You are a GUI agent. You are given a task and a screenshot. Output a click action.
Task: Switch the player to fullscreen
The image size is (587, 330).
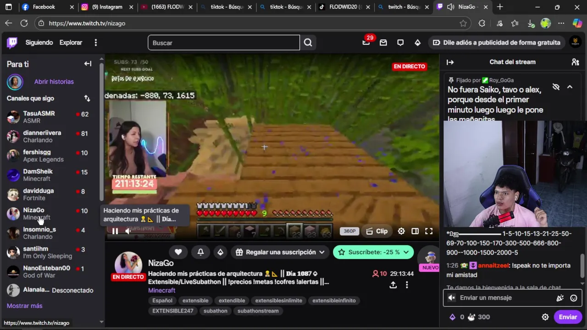pyautogui.click(x=429, y=231)
